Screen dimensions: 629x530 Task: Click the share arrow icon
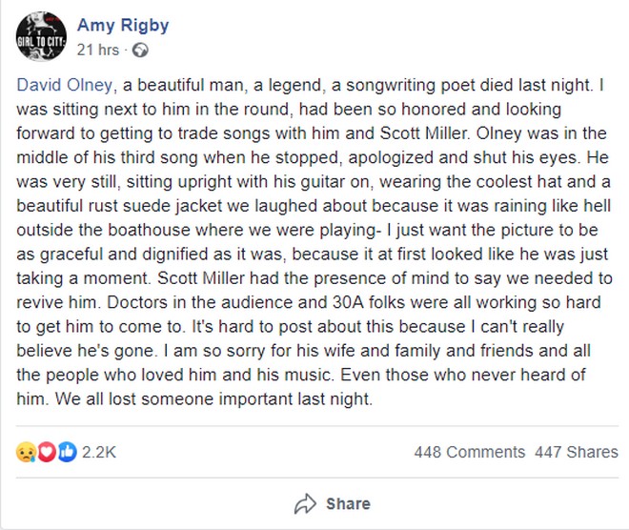(305, 503)
